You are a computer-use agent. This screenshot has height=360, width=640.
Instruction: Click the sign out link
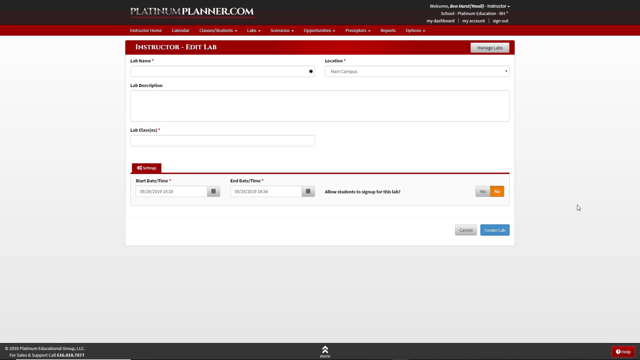tap(500, 21)
